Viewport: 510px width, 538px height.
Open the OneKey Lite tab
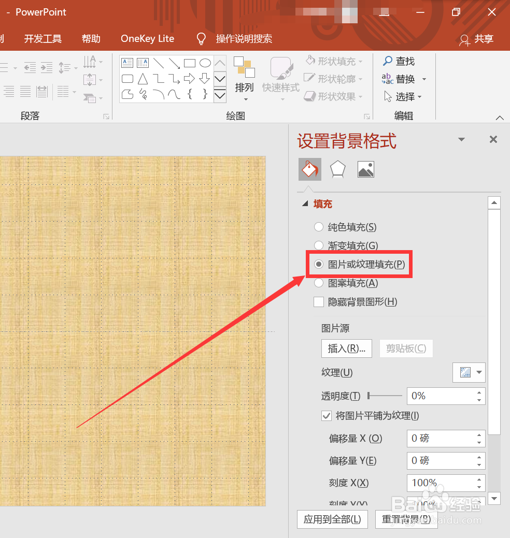pos(147,38)
